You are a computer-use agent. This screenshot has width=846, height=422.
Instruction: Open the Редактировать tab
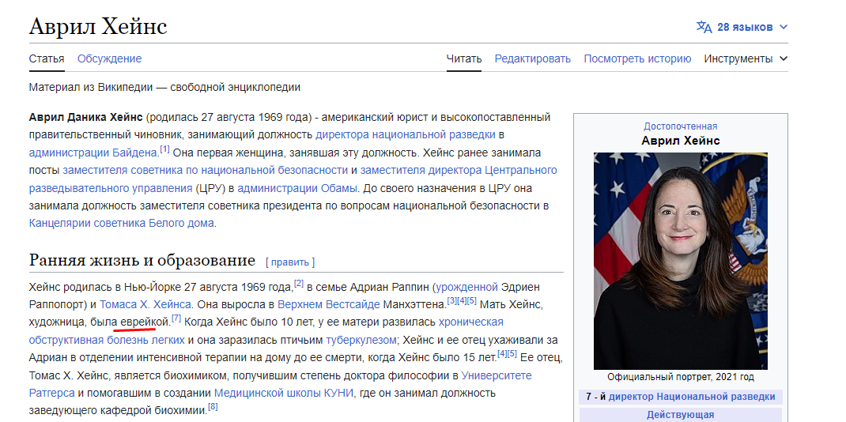pyautogui.click(x=532, y=58)
